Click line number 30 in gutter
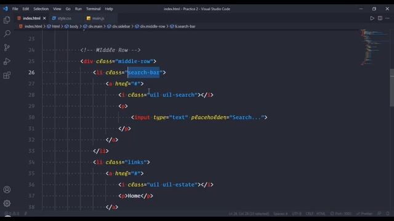The image size is (394, 221). [31, 117]
